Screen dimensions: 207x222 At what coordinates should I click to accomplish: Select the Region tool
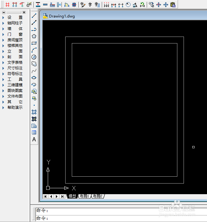click(34, 126)
